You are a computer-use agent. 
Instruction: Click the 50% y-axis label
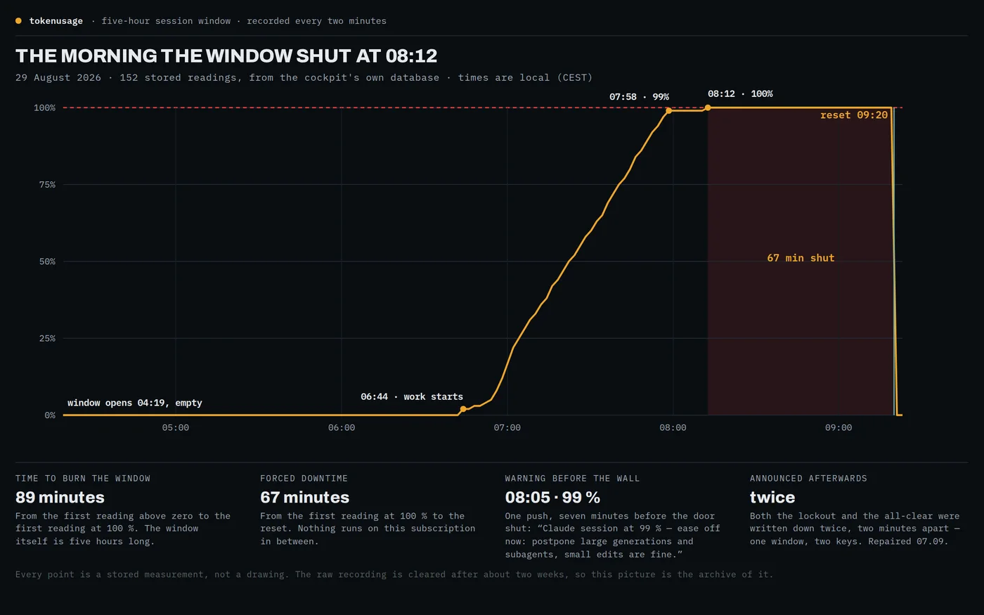[x=47, y=261]
